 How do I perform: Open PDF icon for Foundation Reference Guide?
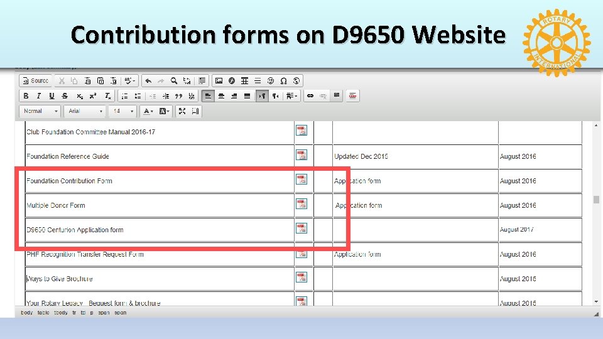(x=301, y=155)
